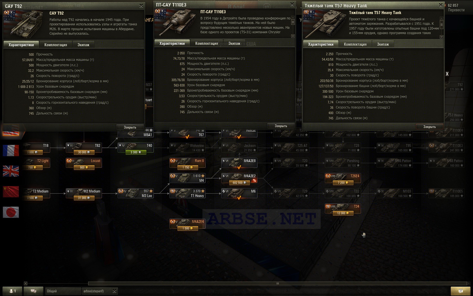Click Закрыть button in T110E3 window
This screenshot has width=473, height=296.
(281, 126)
